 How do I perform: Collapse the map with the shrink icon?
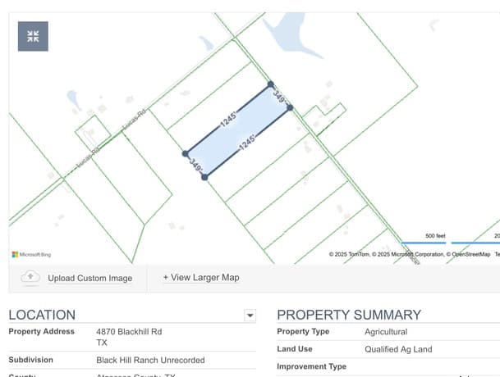(33, 36)
